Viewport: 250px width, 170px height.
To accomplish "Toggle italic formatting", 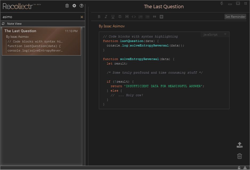I will [106, 17].
